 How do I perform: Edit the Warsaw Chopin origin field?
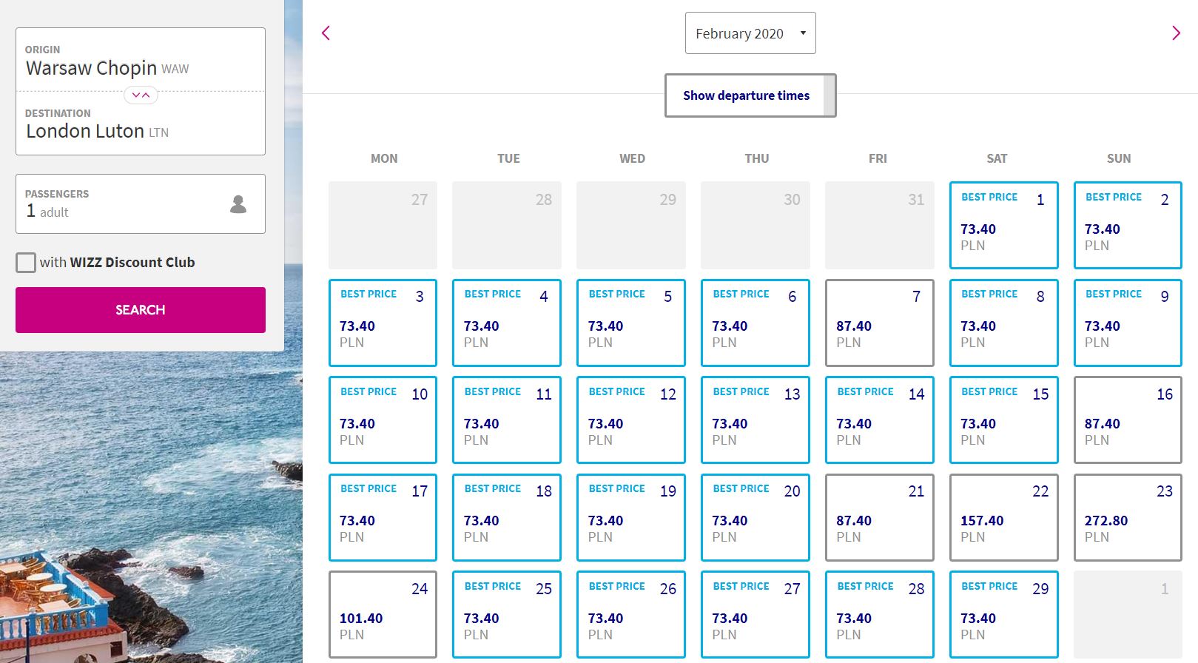pyautogui.click(x=141, y=61)
